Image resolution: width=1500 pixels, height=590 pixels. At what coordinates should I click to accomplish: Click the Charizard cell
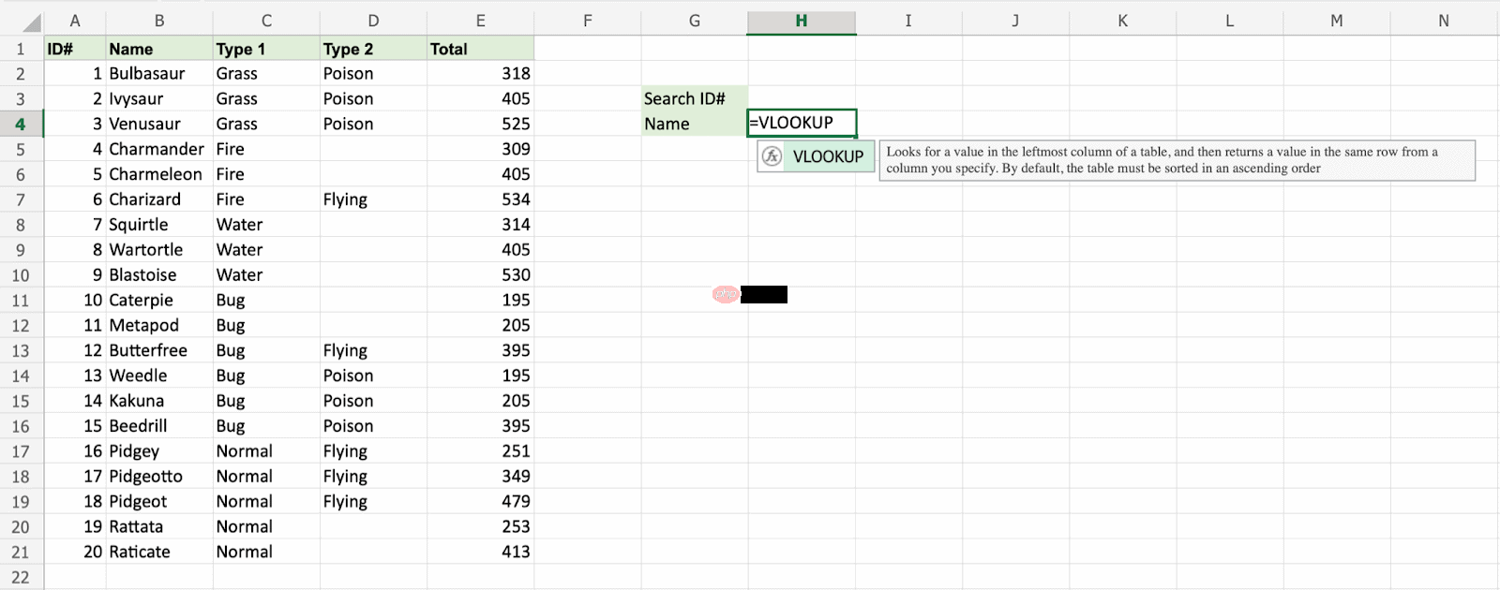pos(159,199)
